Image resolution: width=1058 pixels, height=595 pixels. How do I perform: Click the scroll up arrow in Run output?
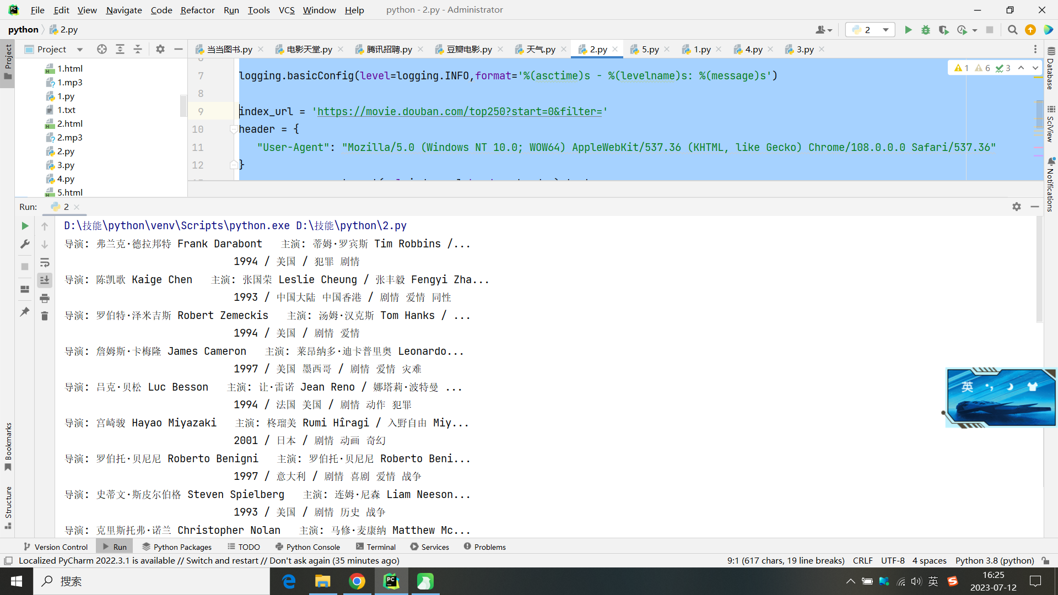pyautogui.click(x=45, y=226)
